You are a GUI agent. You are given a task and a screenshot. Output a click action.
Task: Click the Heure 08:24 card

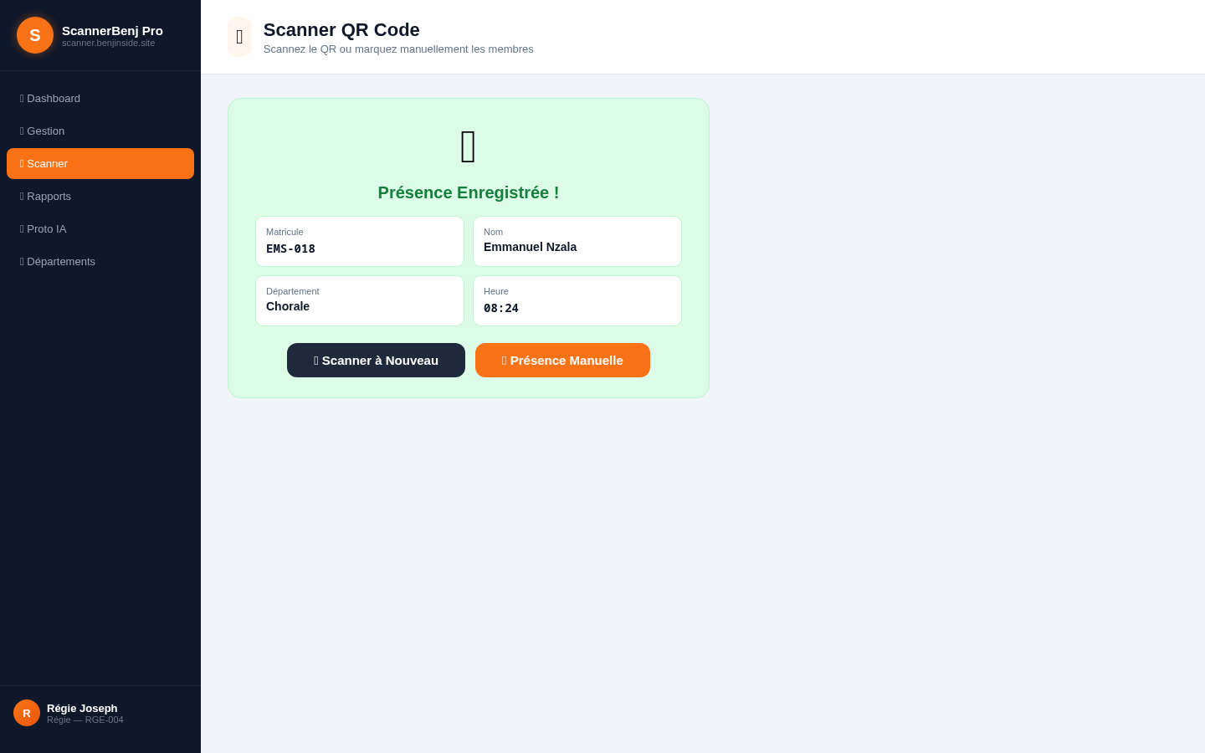577,301
